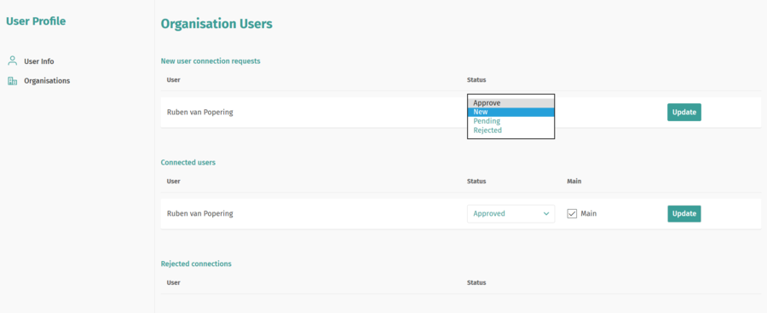The image size is (767, 313).
Task: Click the Organisation Users page title
Action: pyautogui.click(x=216, y=24)
